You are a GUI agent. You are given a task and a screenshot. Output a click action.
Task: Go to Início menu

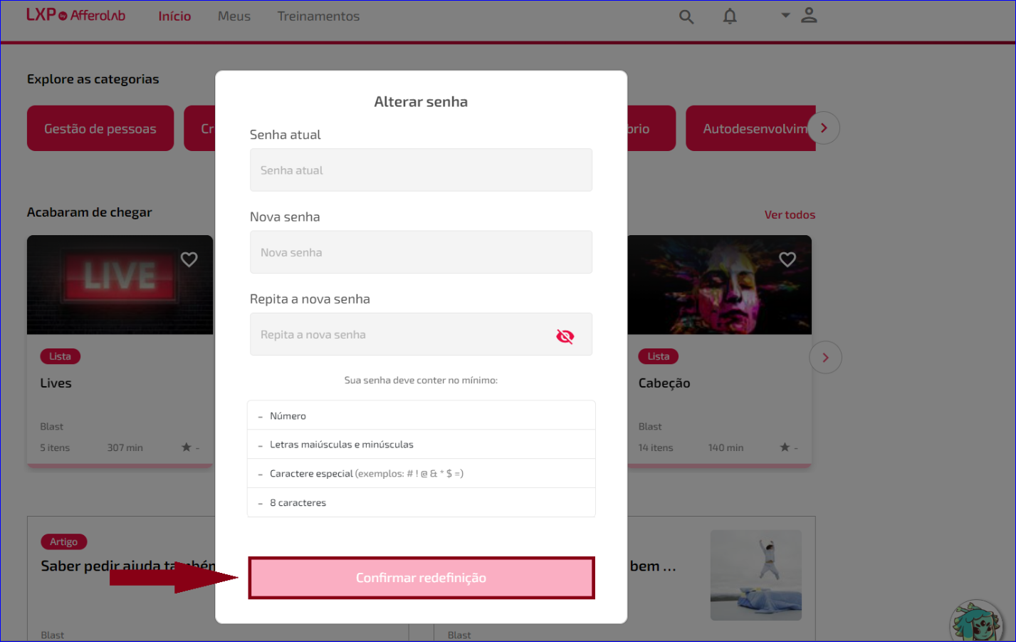tap(174, 16)
